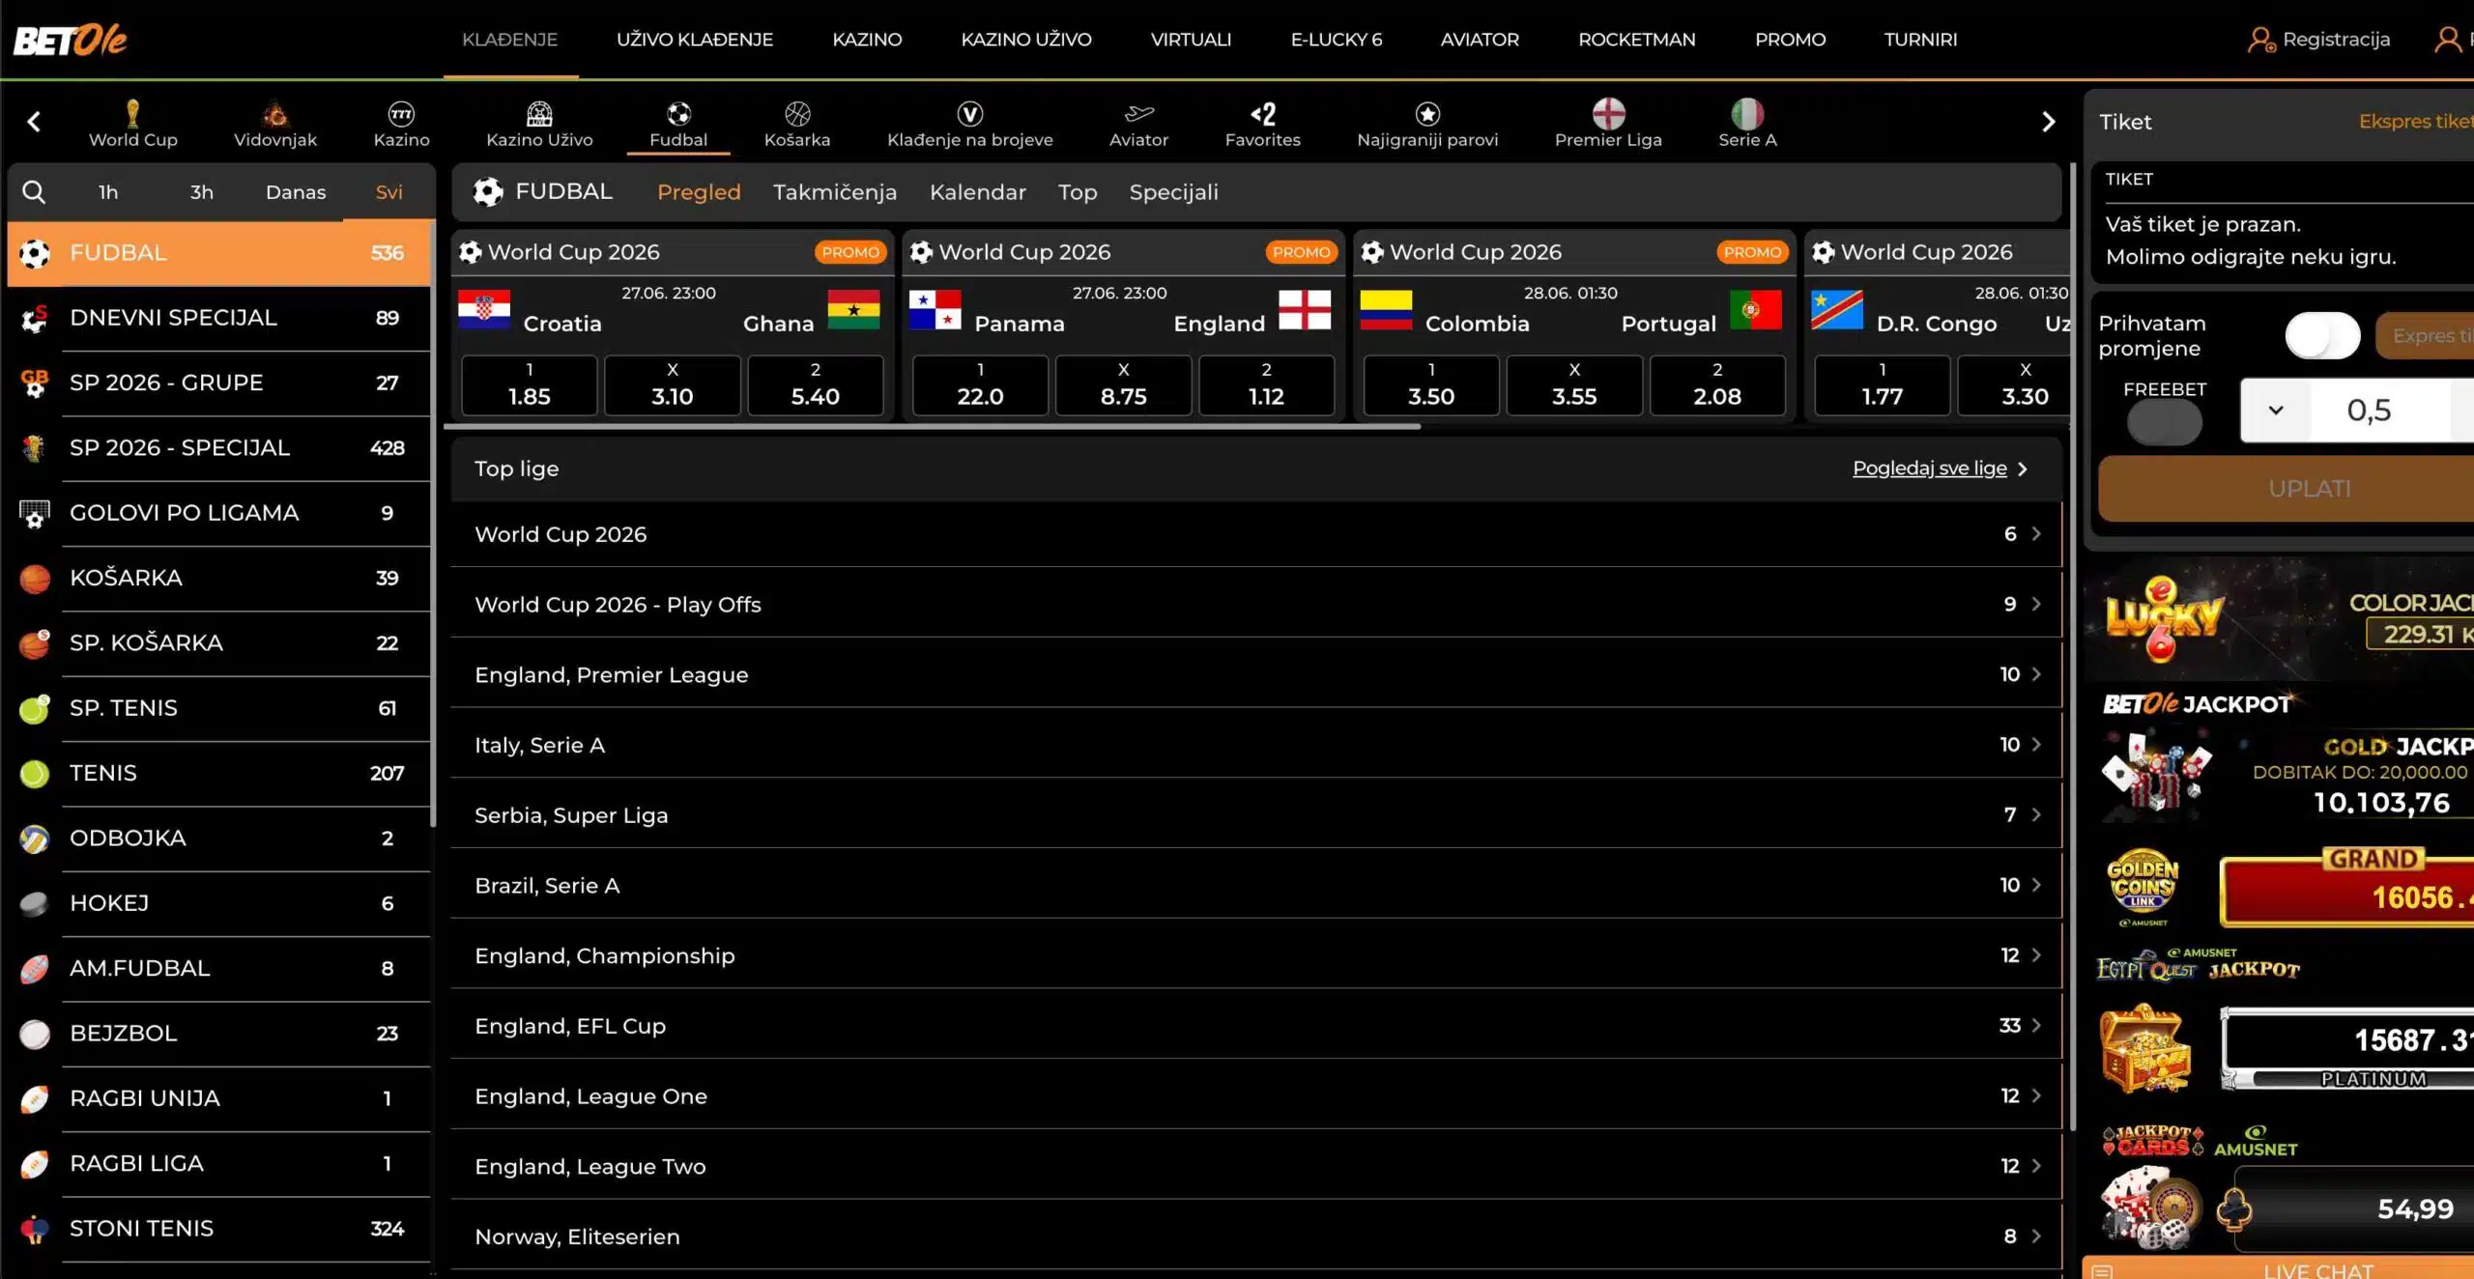
Task: Open the search magnifier icon
Action: tap(34, 191)
